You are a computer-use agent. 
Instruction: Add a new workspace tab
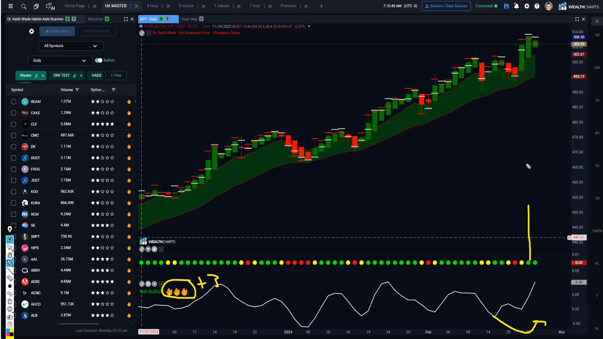[x=321, y=6]
